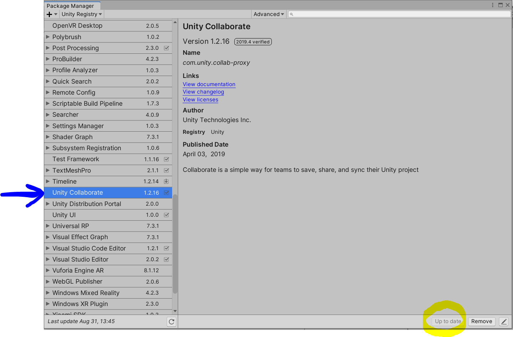Screen dimensions: 513x337
Task: Click the Remove button
Action: point(482,321)
